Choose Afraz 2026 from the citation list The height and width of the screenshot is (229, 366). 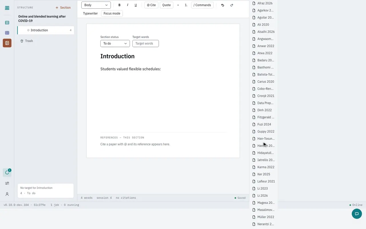coord(263,3)
